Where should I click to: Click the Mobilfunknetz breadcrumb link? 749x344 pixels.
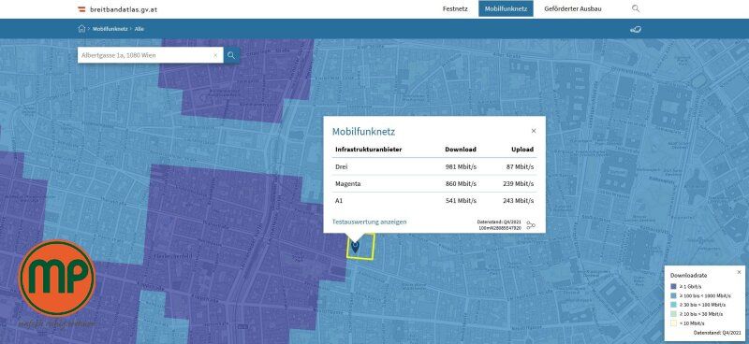pos(110,29)
